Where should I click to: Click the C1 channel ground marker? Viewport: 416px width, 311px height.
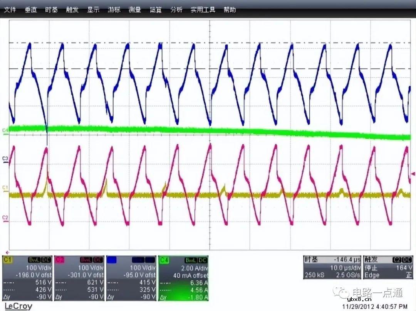click(5, 188)
